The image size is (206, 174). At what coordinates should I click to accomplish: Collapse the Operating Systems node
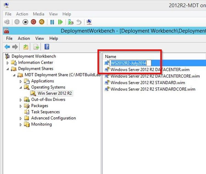tap(21, 88)
